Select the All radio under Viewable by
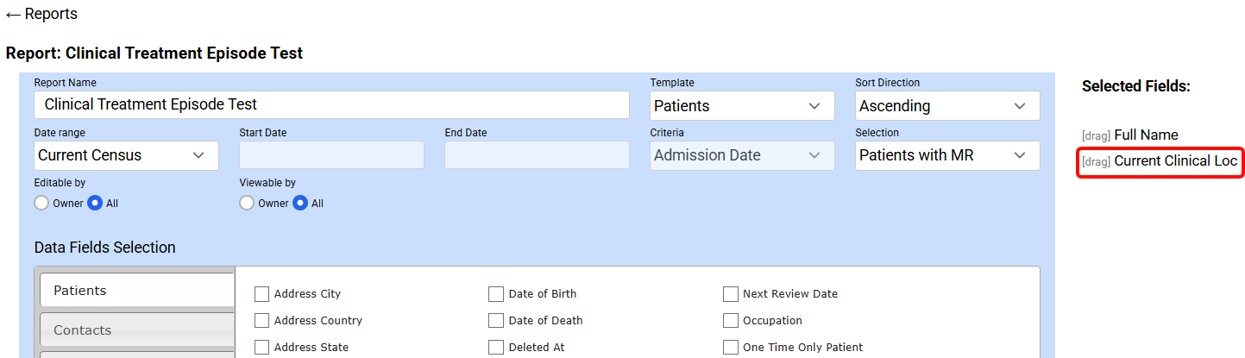The height and width of the screenshot is (358, 1245). 300,204
